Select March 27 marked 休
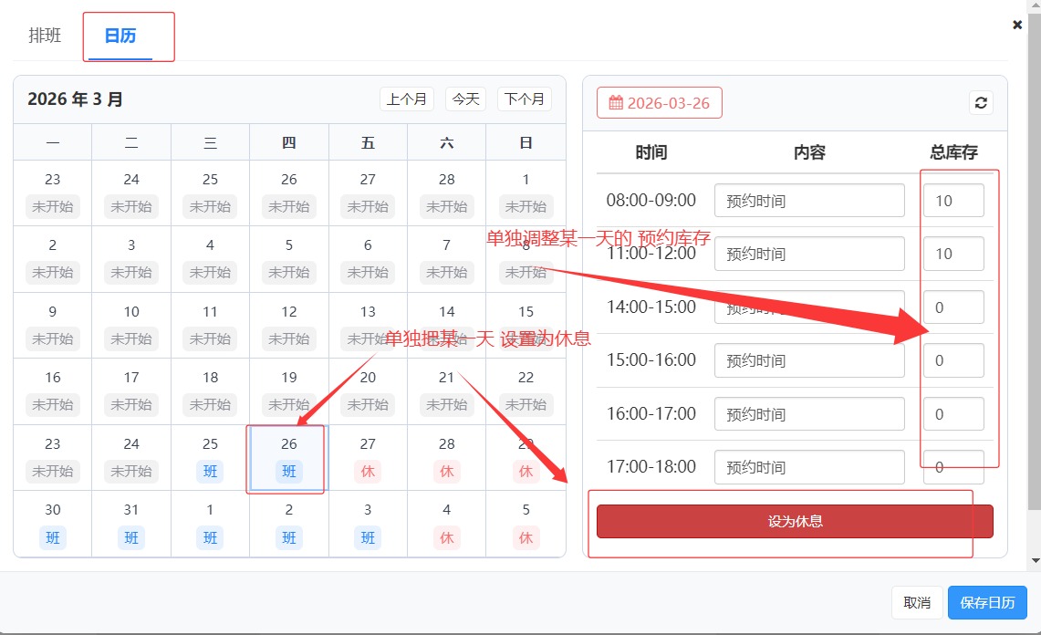 [368, 458]
